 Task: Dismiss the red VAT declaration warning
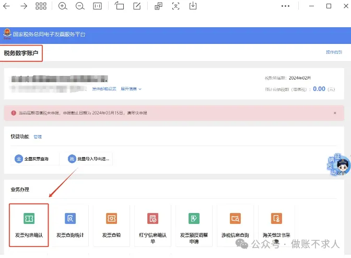point(335,113)
